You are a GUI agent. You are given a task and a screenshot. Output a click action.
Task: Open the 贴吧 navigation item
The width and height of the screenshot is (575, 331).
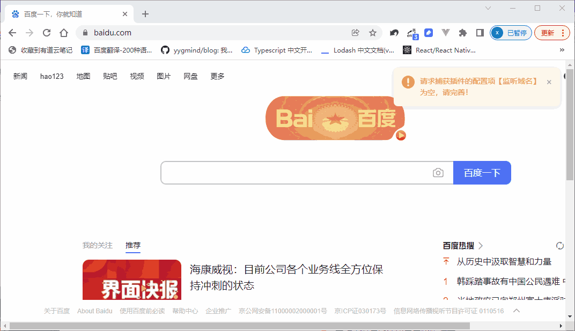[x=110, y=76]
